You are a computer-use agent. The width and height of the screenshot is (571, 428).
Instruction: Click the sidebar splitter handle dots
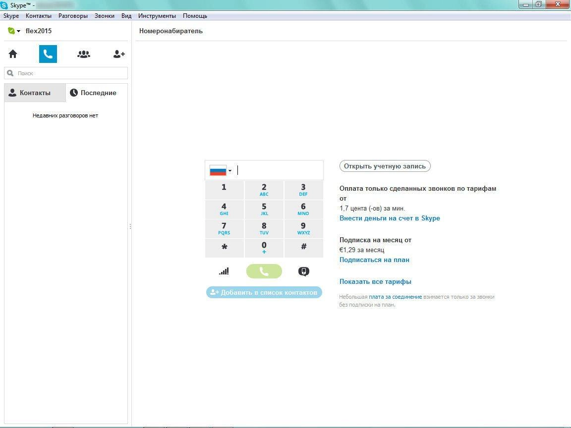[130, 226]
